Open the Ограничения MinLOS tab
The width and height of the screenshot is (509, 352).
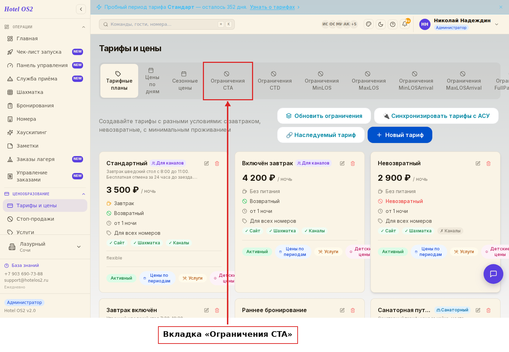[x=322, y=81]
